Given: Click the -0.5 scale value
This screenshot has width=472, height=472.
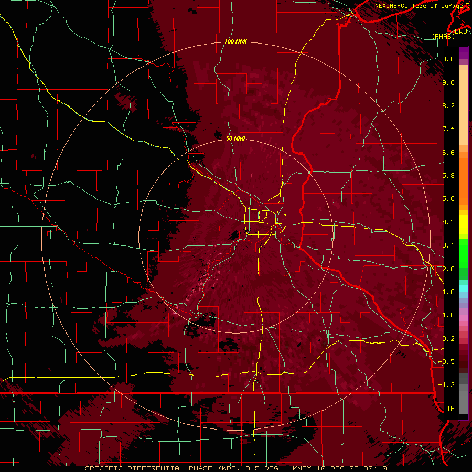Looking at the screenshot, I should point(446,362).
